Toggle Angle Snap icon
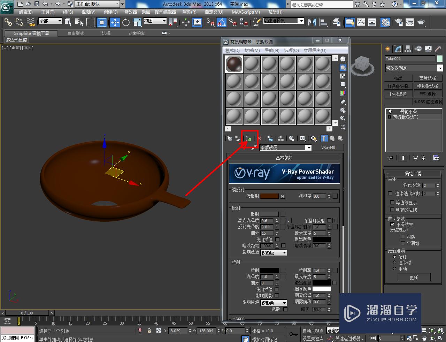Image resolution: width=446 pixels, height=342 pixels. pos(222,22)
